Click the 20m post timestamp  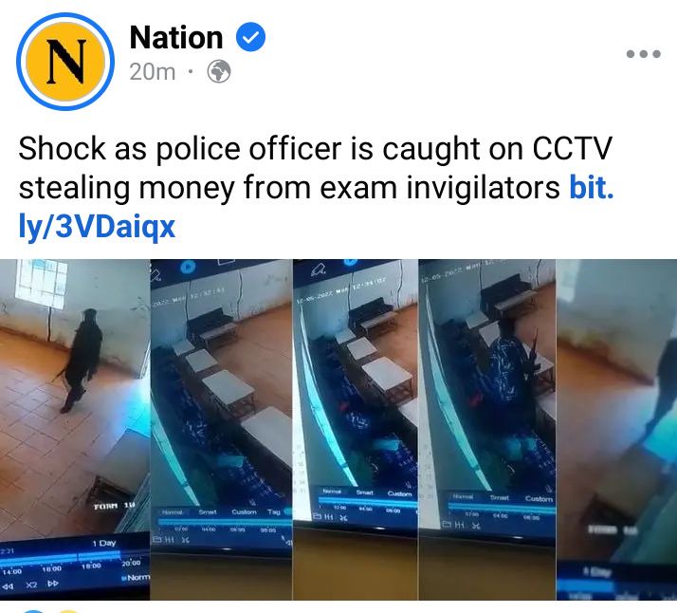pos(153,72)
